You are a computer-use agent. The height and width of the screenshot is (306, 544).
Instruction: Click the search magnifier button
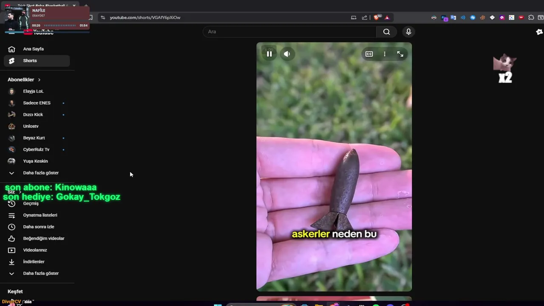[x=386, y=31]
